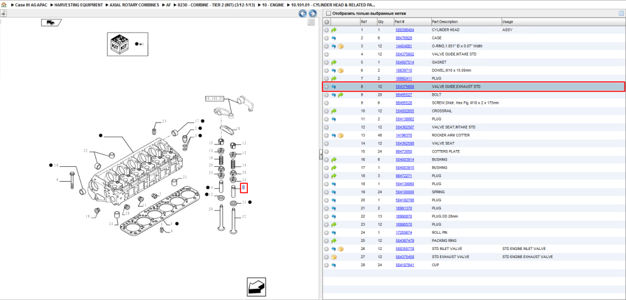Toggle the plus marker for VALVE SEAT ref 14
Viewport: 626px width, 300px height.
327,143
